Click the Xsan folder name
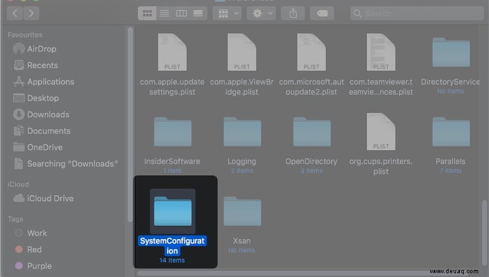The height and width of the screenshot is (277, 489). (242, 241)
